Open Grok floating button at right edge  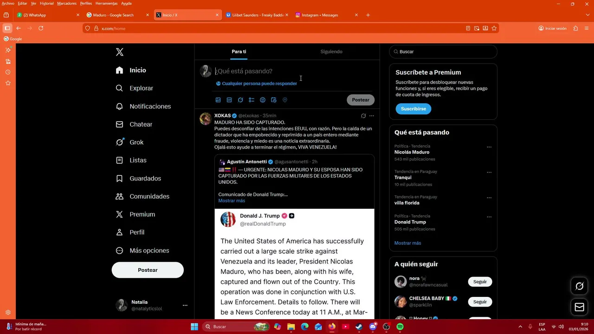point(580,286)
